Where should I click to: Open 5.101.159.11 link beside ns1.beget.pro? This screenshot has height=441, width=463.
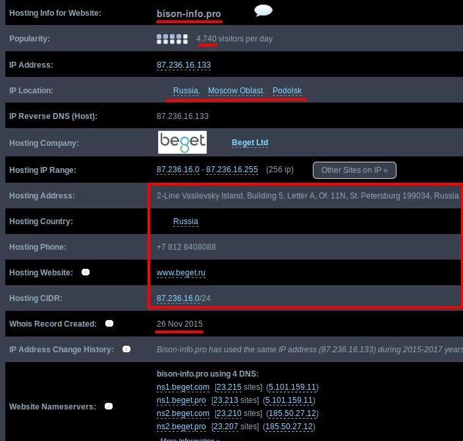coord(289,400)
